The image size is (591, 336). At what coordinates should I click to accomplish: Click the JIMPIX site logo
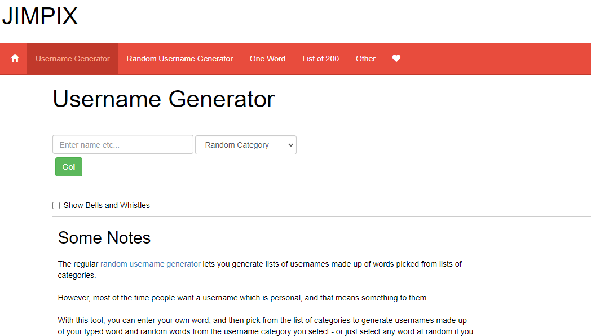[x=39, y=16]
